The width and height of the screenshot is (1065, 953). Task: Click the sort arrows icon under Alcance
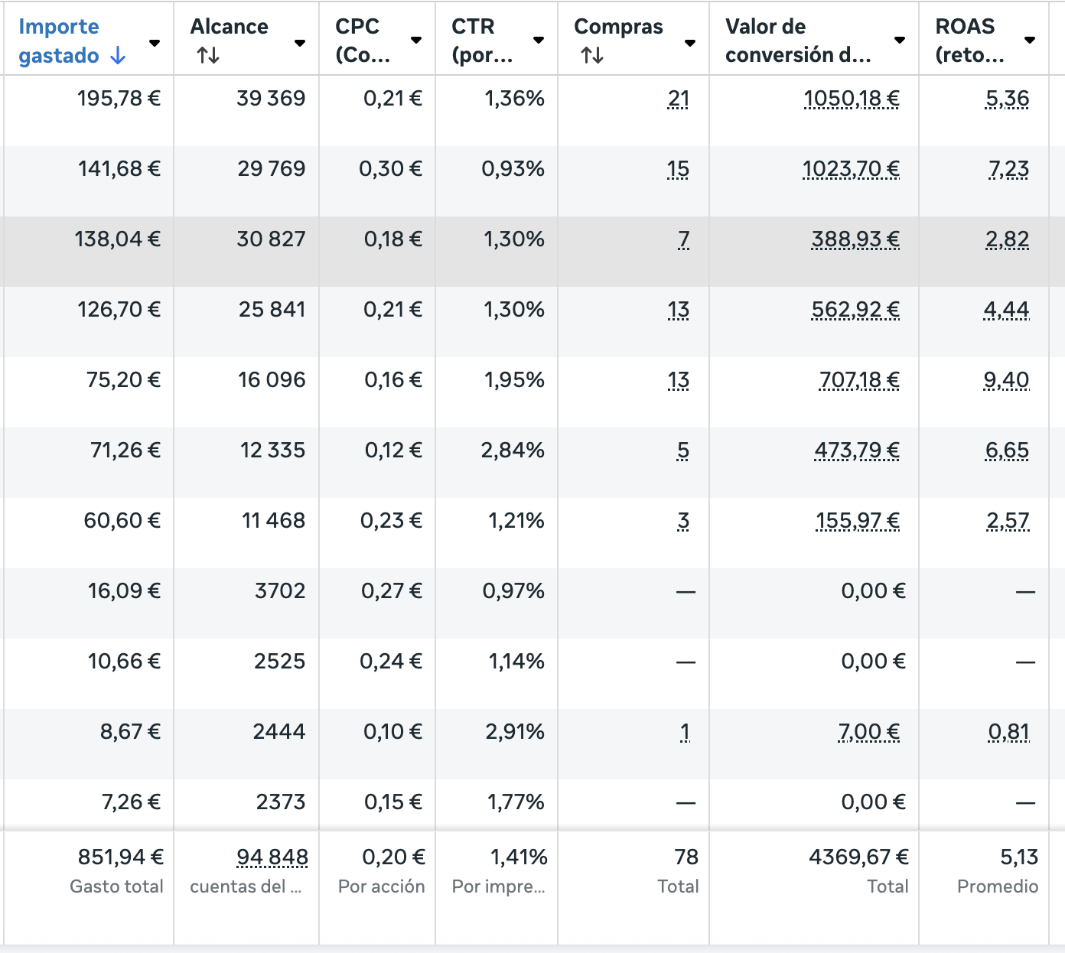207,55
